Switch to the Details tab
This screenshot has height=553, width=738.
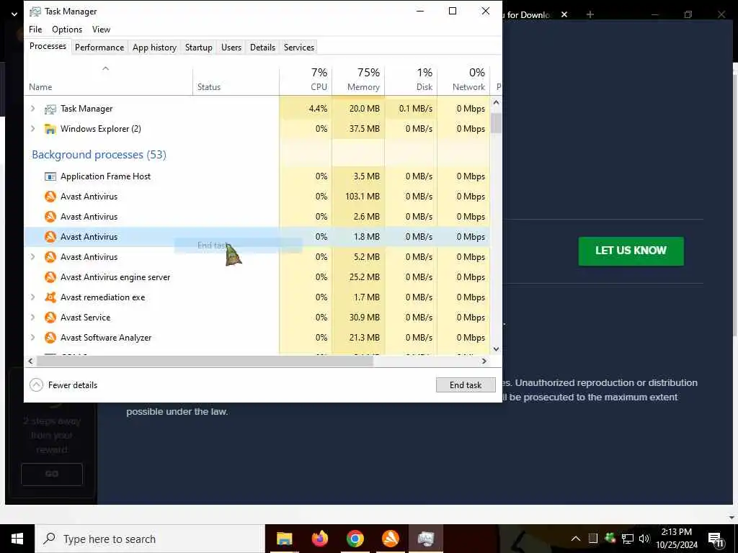point(262,47)
